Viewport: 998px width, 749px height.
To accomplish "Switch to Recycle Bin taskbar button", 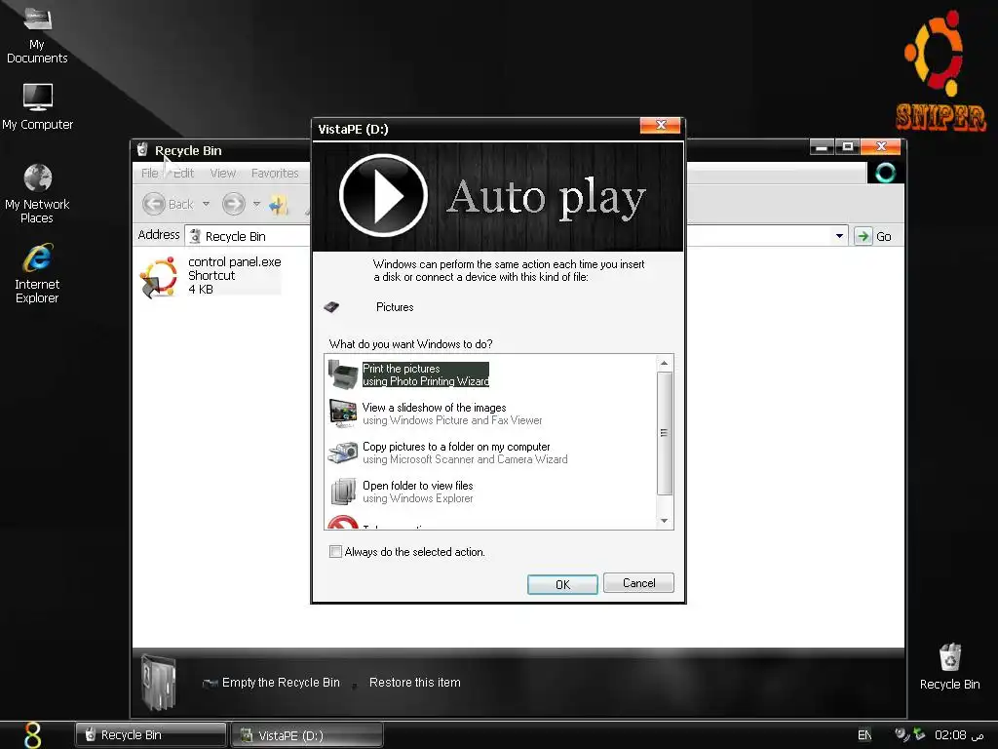I will (x=151, y=735).
